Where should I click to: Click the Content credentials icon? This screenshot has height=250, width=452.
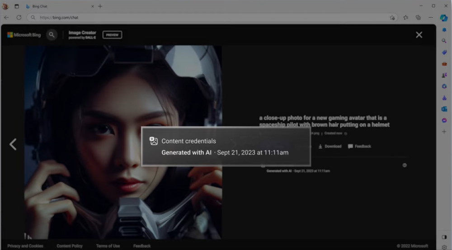[154, 141]
